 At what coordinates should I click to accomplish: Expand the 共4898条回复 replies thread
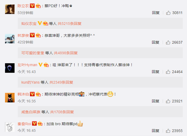(66, 53)
